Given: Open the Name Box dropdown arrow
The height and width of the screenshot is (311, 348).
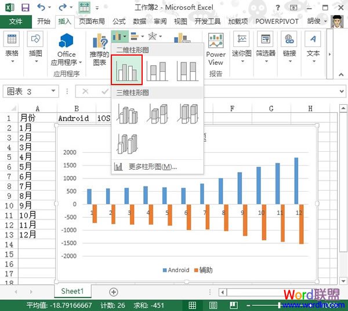Looking at the screenshot, I should 53,91.
